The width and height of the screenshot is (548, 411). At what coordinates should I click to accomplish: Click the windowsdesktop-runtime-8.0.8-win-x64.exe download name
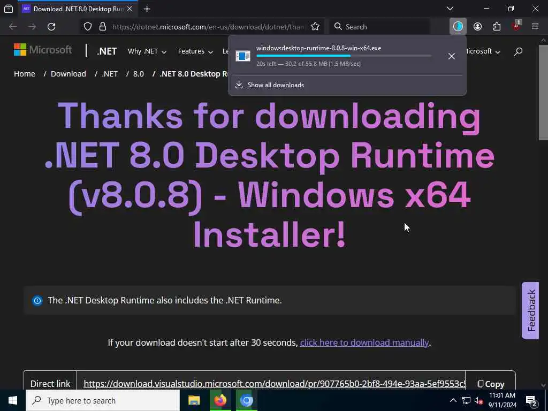pyautogui.click(x=318, y=48)
